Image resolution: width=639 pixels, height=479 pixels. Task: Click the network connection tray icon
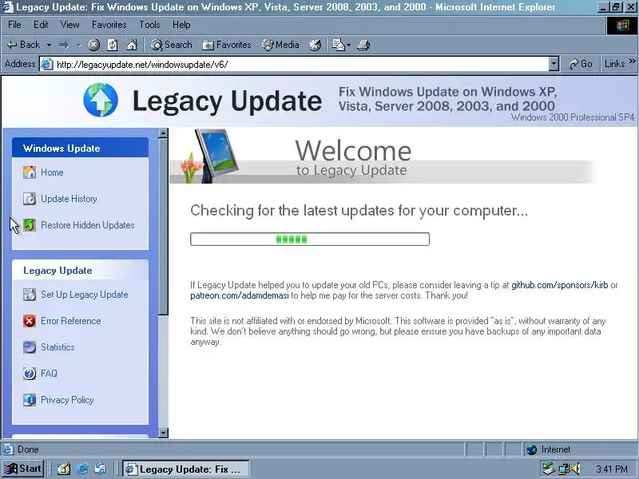(x=564, y=469)
